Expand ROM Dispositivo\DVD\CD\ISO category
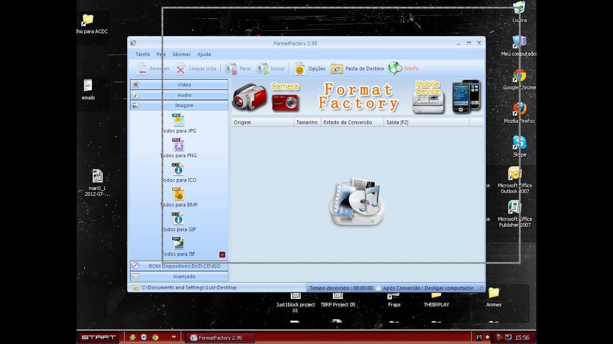The height and width of the screenshot is (344, 613). pyautogui.click(x=179, y=266)
